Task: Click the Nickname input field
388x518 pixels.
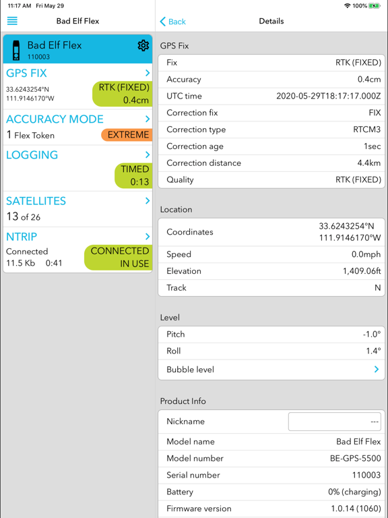Action: click(335, 422)
